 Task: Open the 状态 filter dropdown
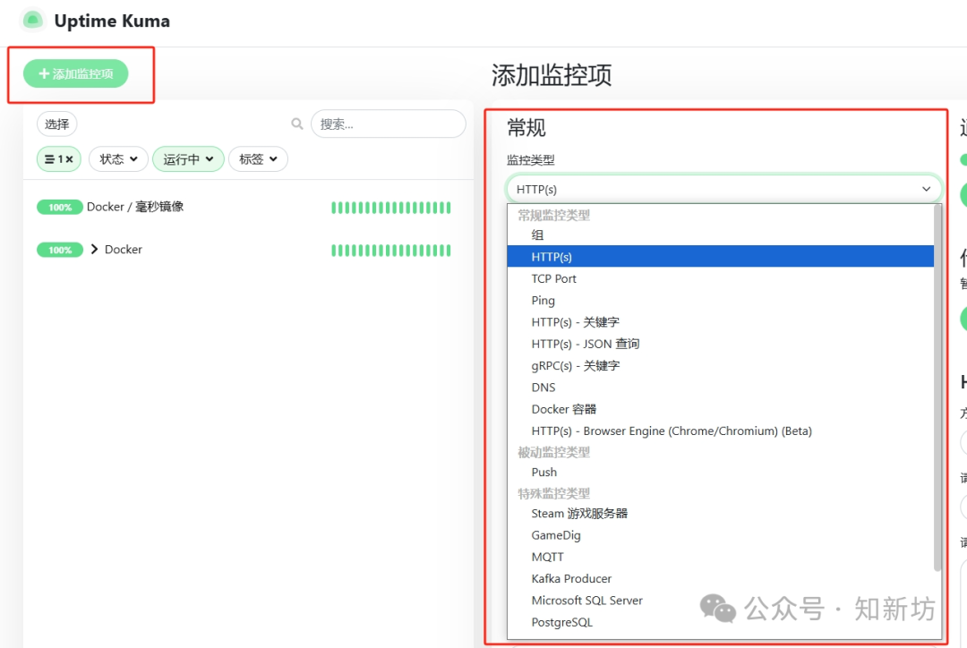coord(118,159)
